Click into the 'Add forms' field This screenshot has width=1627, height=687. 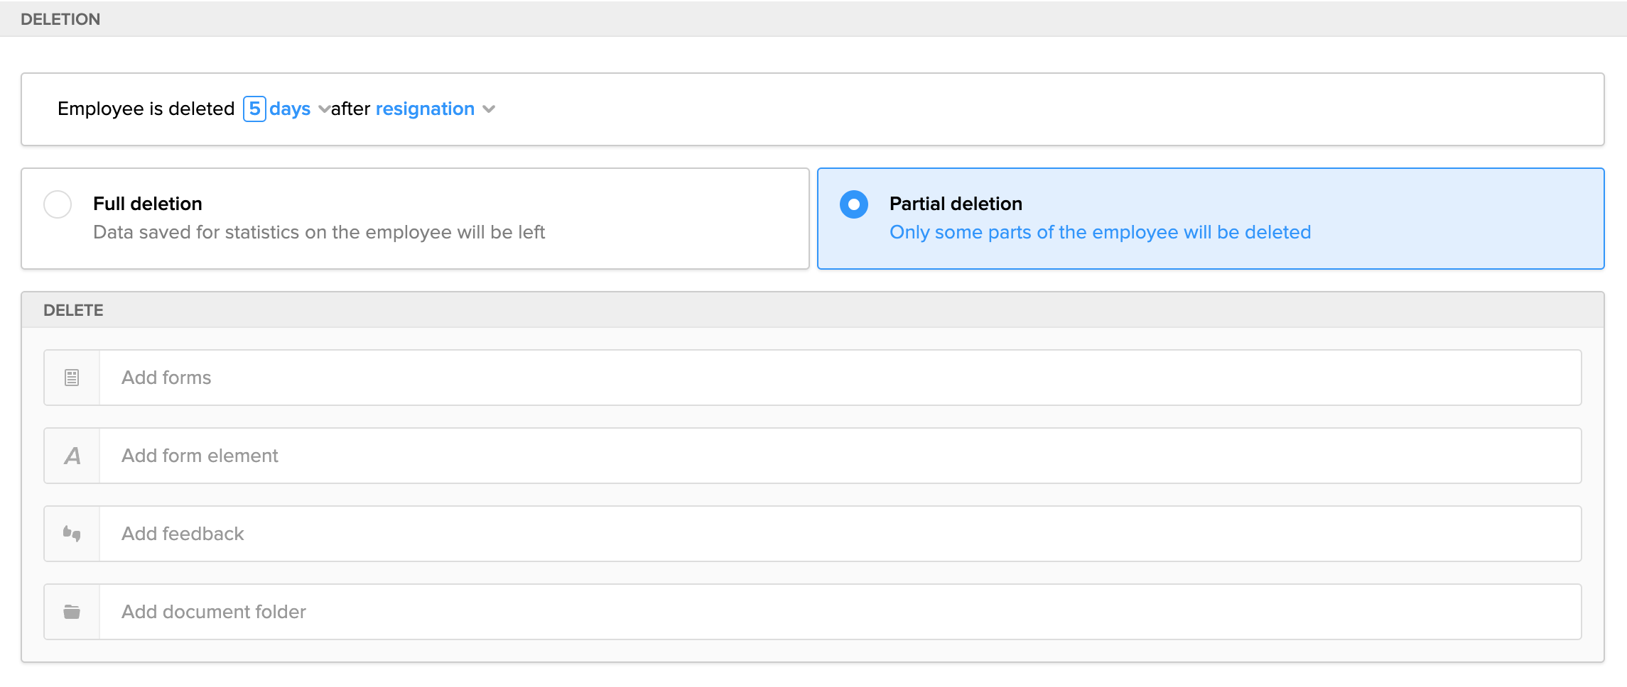pos(838,378)
